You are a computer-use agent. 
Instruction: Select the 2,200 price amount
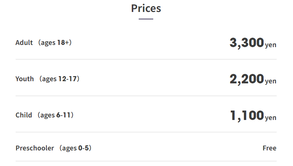[x=247, y=79]
